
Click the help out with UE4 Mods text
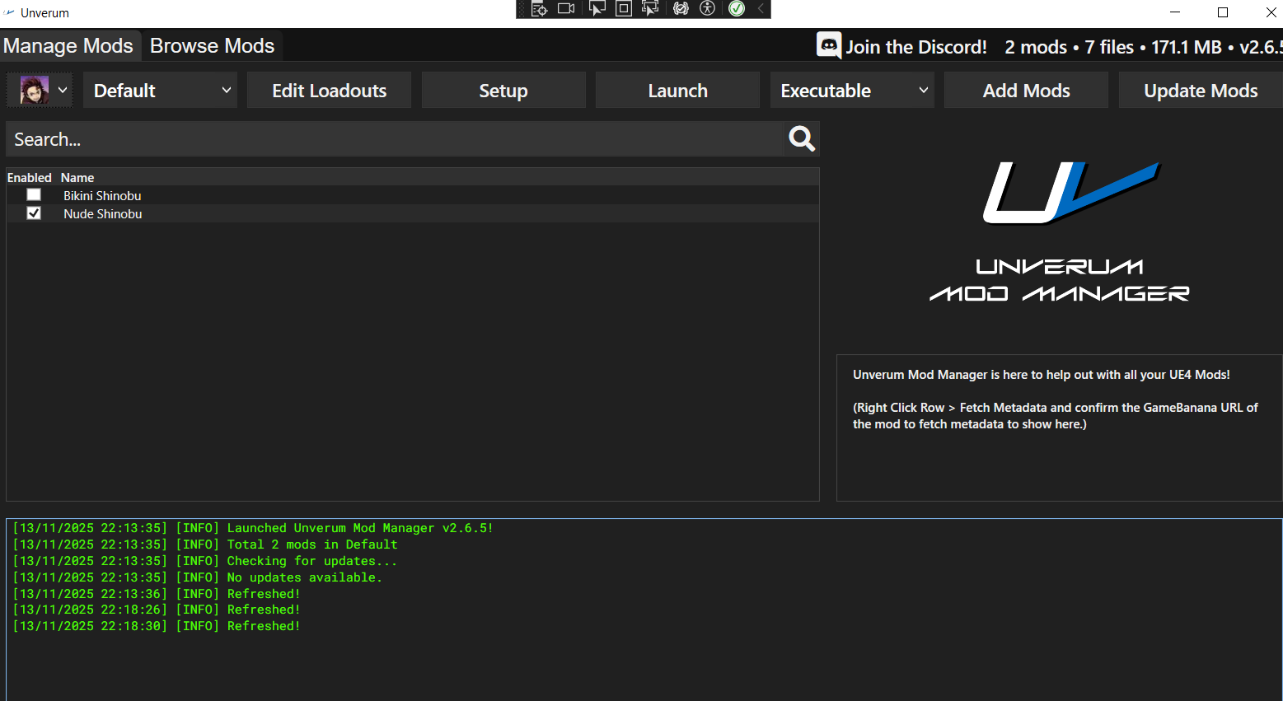[x=1042, y=375]
